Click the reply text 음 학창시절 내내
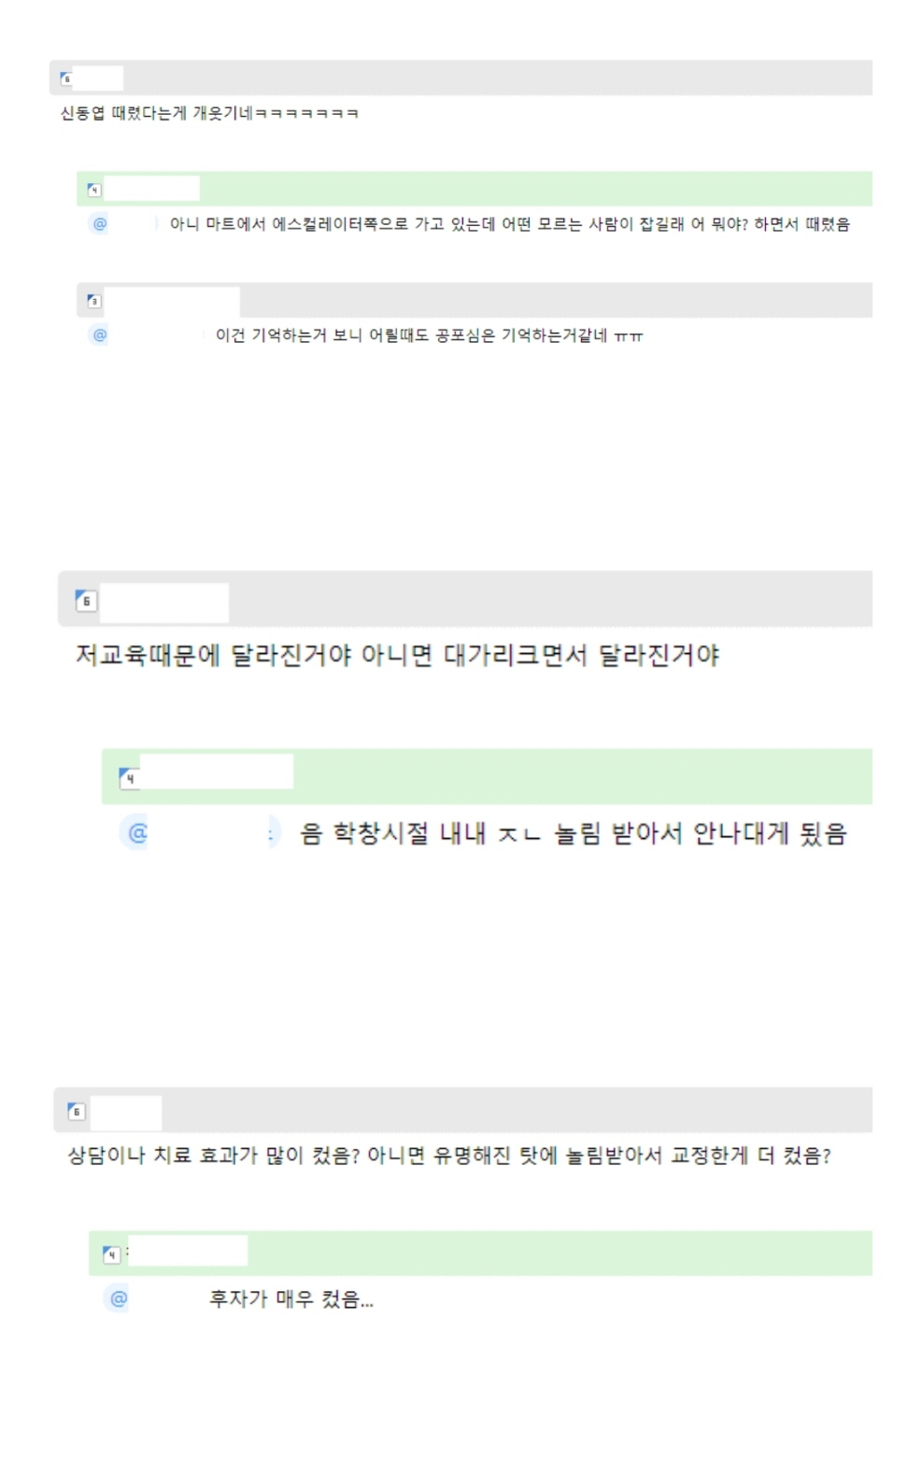 [572, 833]
